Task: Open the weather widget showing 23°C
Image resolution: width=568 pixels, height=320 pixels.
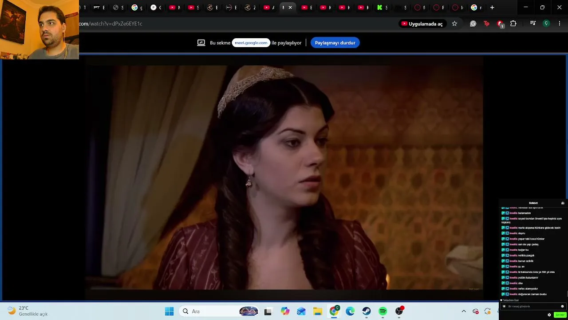Action: point(28,311)
